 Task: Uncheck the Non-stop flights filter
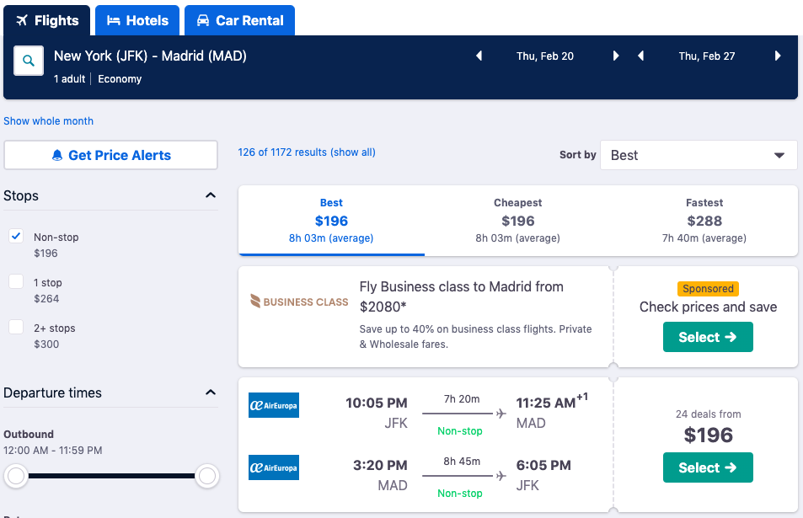pyautogui.click(x=15, y=236)
